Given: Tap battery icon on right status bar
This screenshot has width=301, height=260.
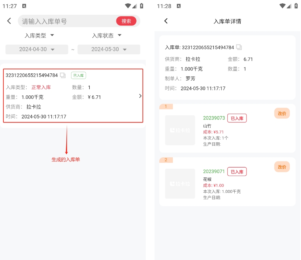Looking at the screenshot, I should click(x=296, y=6).
